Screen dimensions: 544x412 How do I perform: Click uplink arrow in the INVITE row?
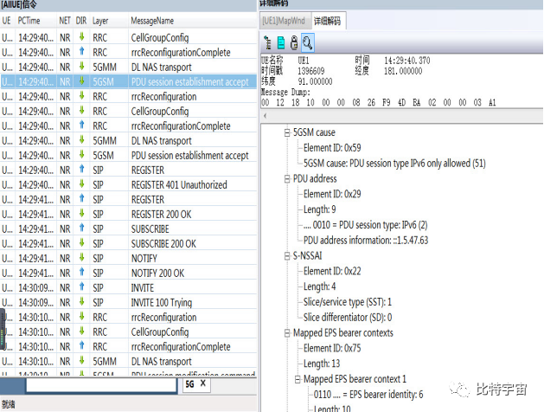click(82, 287)
